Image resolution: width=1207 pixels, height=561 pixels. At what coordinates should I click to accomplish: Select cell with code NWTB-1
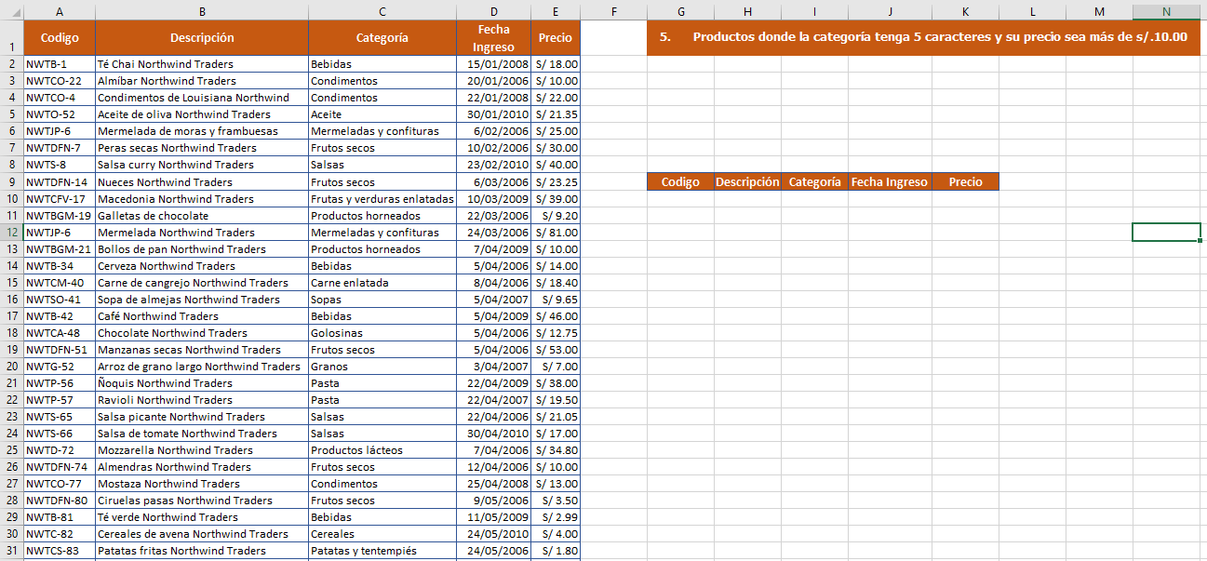(60, 65)
